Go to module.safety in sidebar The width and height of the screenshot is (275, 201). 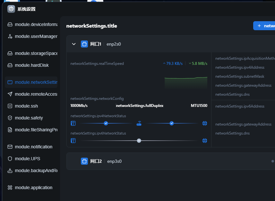[29, 118]
